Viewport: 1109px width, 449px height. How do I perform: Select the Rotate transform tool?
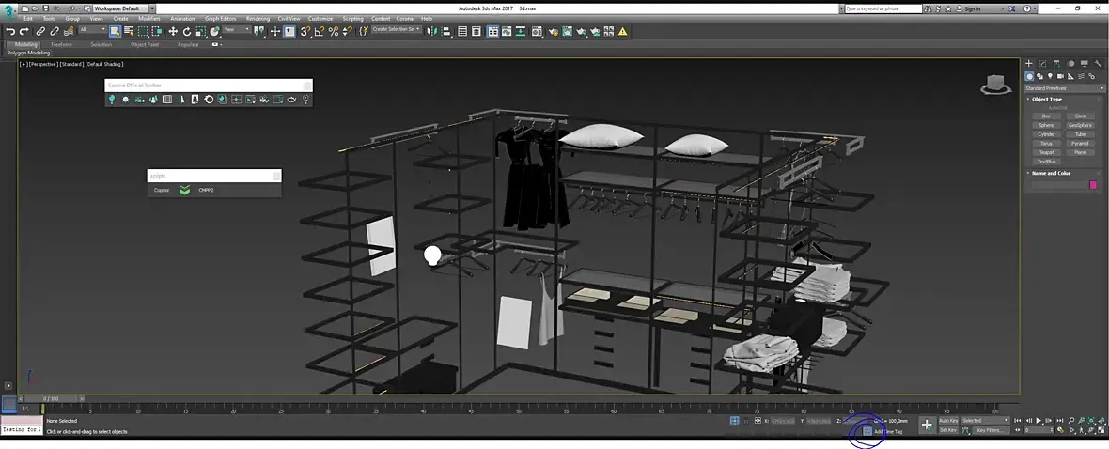click(x=187, y=31)
